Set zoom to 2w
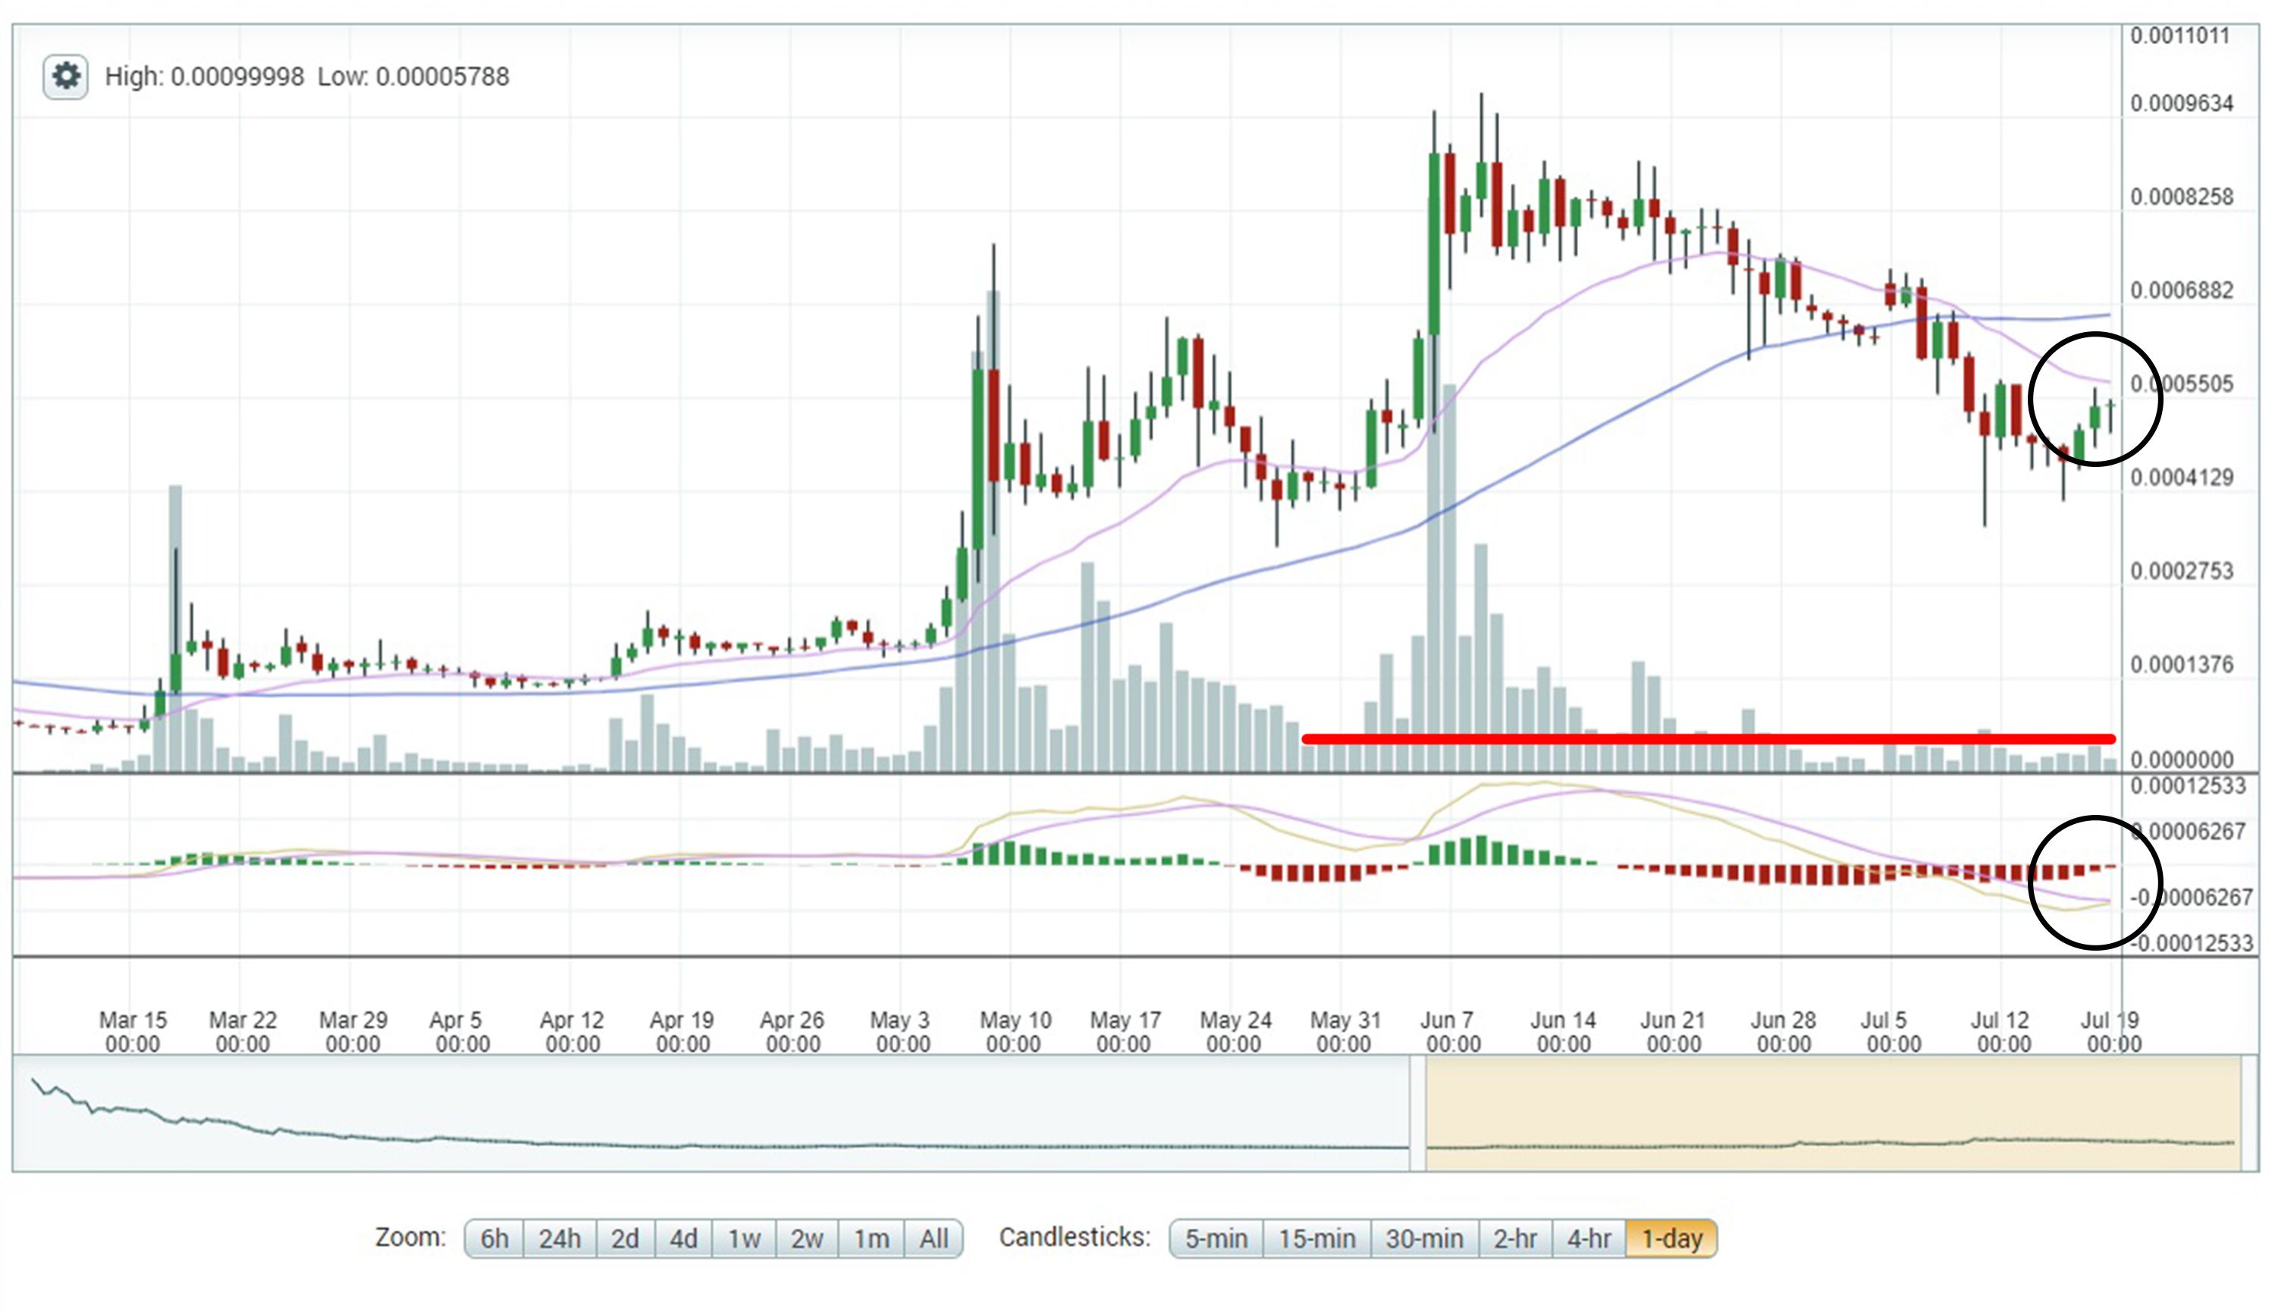This screenshot has width=2275, height=1310. [807, 1239]
